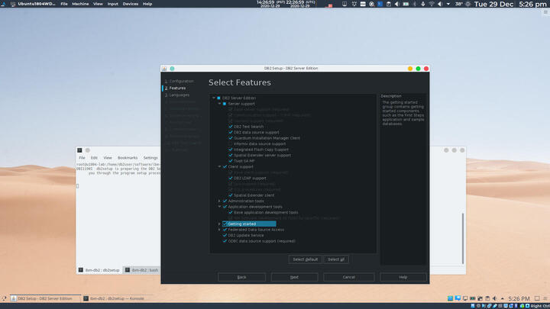Uncheck Tivoli SA MP feature
The image size is (550, 309).
coord(231,161)
